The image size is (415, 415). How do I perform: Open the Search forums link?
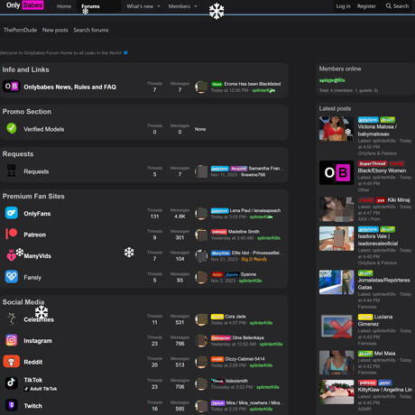[x=91, y=30]
